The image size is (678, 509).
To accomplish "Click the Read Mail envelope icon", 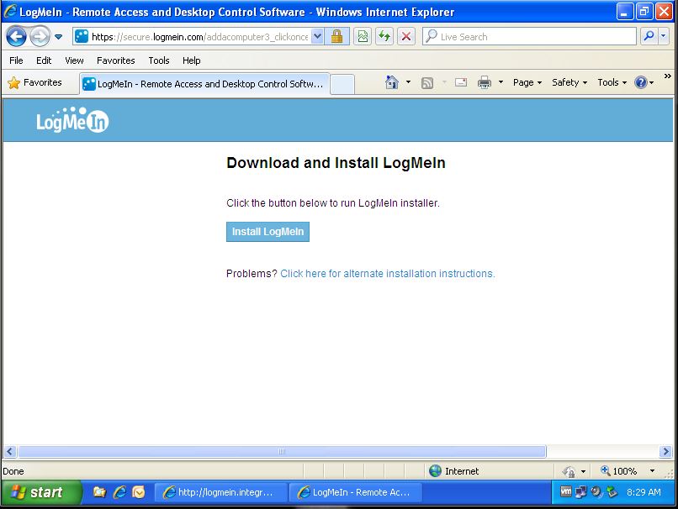I will click(x=461, y=82).
